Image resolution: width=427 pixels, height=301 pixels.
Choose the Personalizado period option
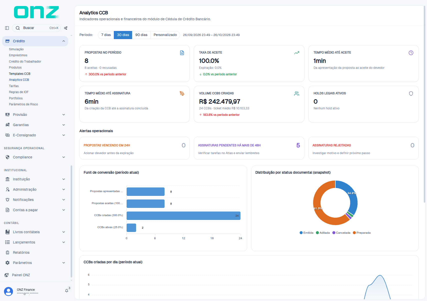point(165,35)
